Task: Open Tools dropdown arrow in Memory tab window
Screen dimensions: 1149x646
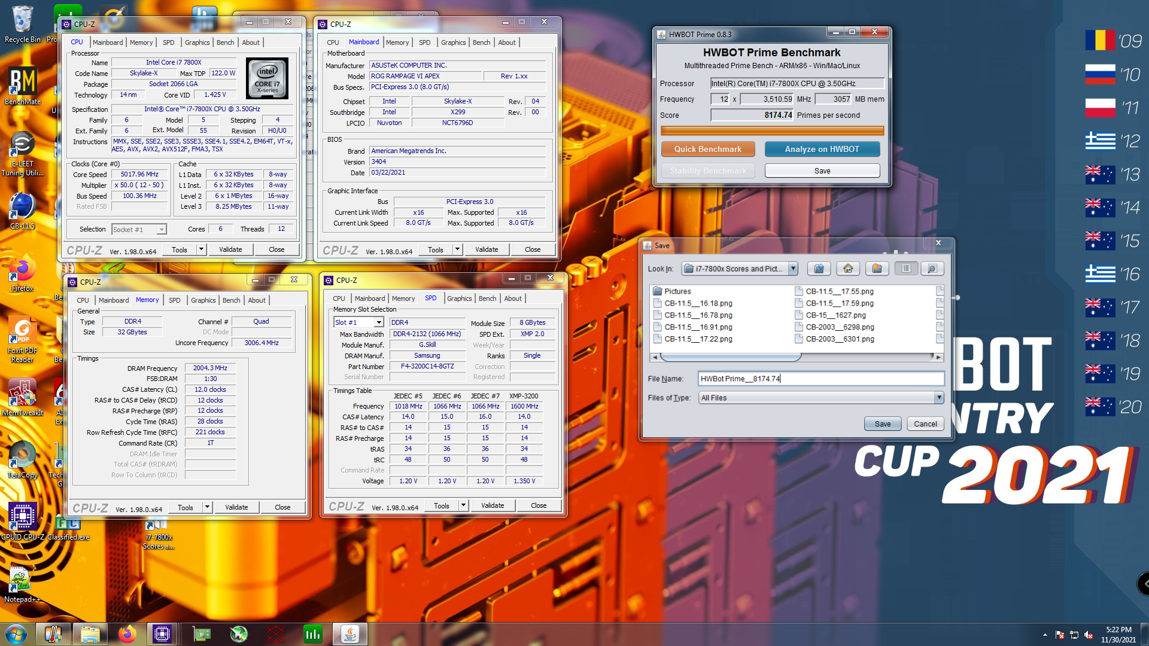Action: (208, 507)
